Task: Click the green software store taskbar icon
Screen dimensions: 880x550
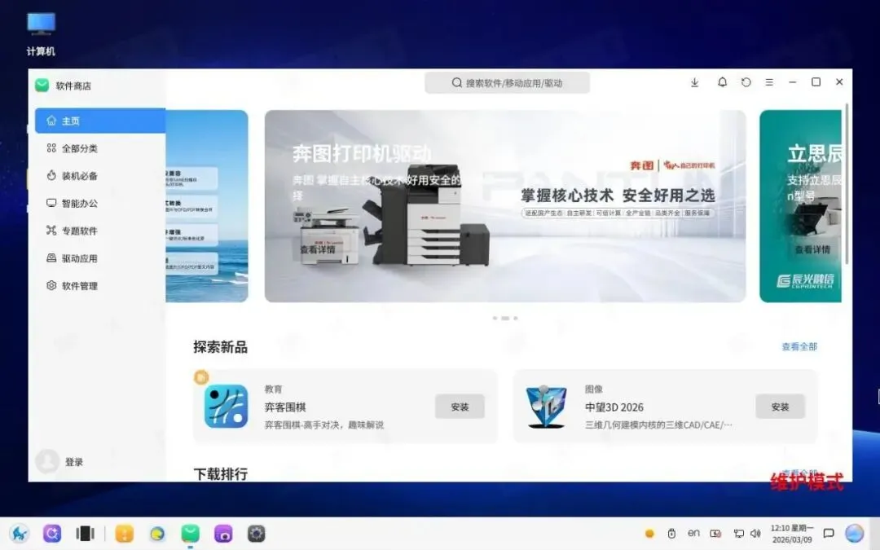Action: point(190,533)
